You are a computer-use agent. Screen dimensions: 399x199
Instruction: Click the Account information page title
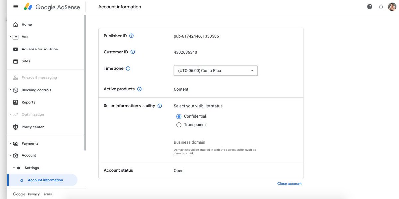[120, 7]
